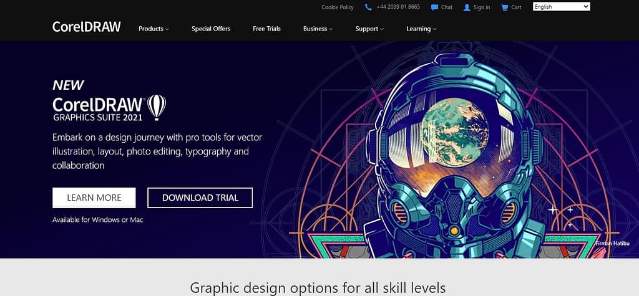
Task: Click the shopping cart icon
Action: 504,7
